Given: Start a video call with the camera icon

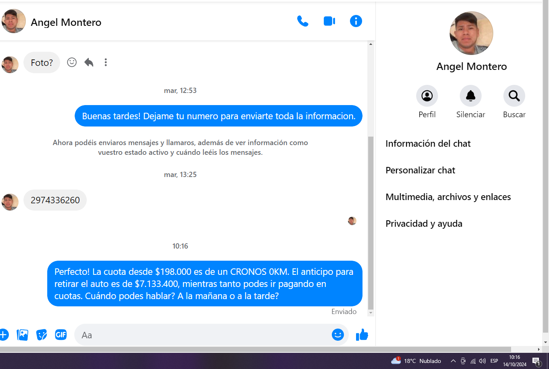Looking at the screenshot, I should (x=329, y=21).
